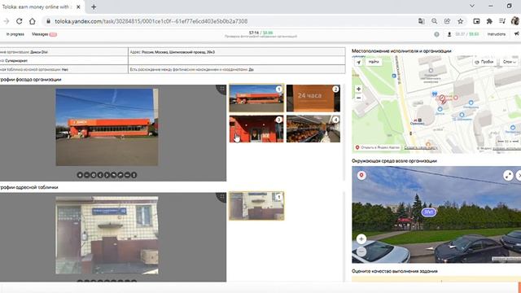Click the Google Translate page icon
The width and height of the screenshot is (521, 293).
(x=422, y=21)
